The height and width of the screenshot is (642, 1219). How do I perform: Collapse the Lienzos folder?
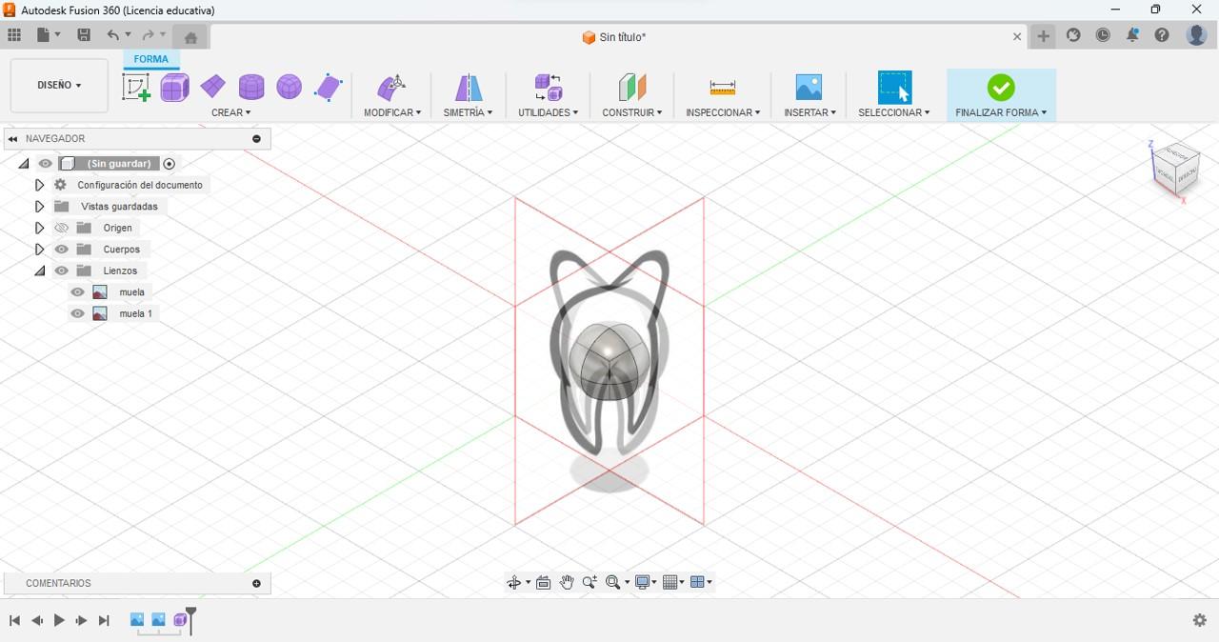point(39,271)
